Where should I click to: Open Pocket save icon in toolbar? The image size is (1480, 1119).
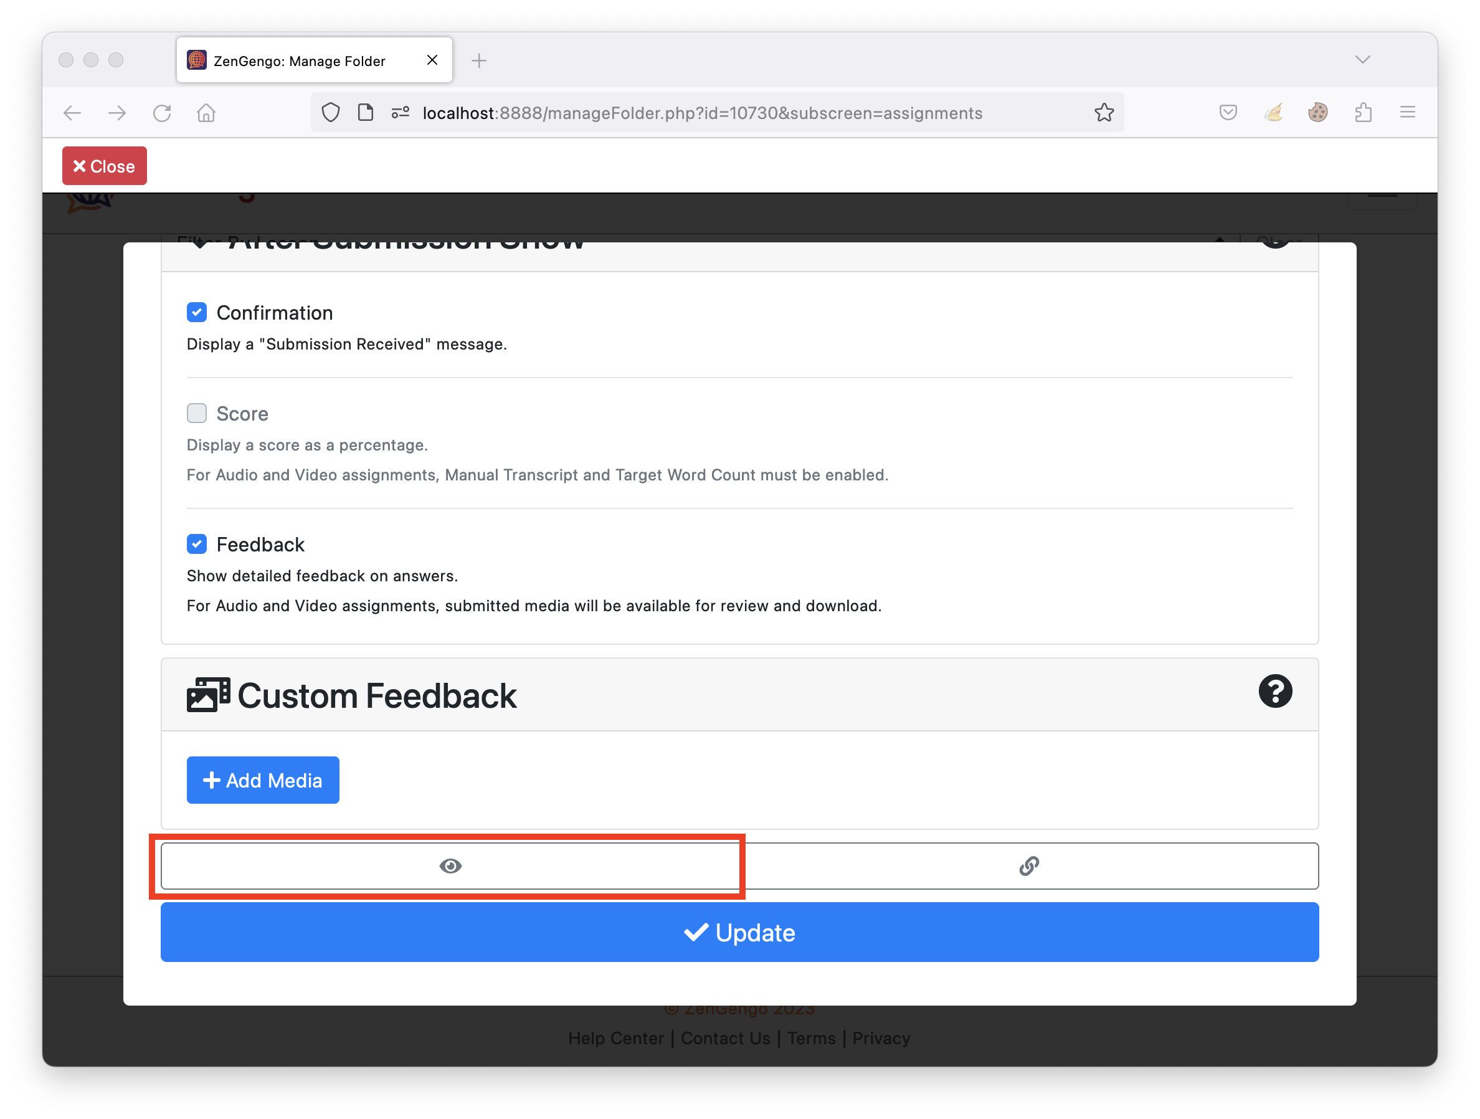[x=1228, y=112]
